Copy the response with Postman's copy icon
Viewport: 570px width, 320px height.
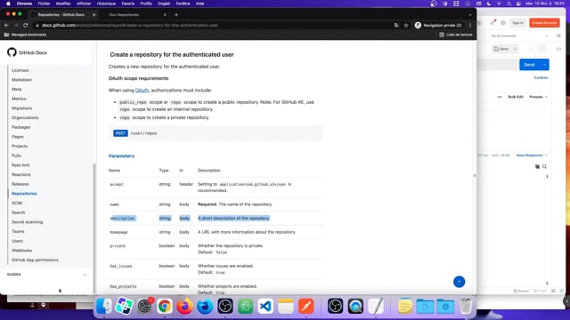[537, 166]
